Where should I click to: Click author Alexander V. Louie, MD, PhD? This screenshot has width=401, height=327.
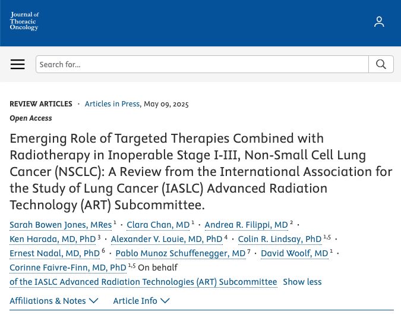tap(167, 239)
